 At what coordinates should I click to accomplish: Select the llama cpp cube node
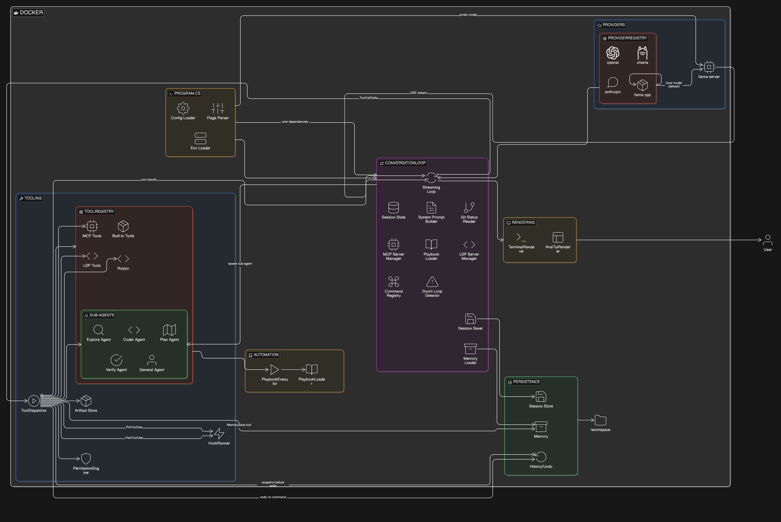coord(642,85)
